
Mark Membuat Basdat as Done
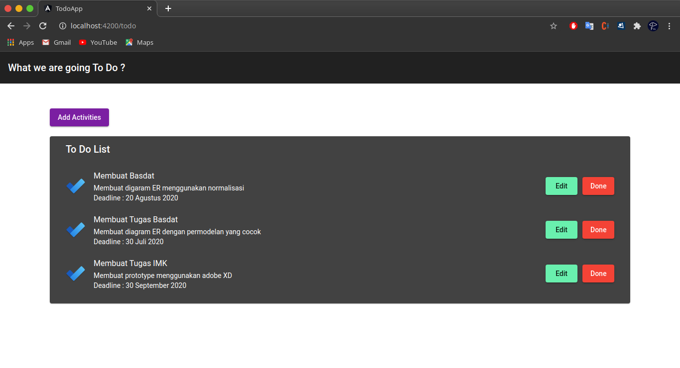click(598, 186)
